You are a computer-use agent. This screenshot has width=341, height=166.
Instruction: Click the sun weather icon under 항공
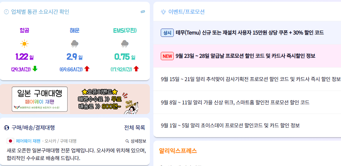coord(24,44)
